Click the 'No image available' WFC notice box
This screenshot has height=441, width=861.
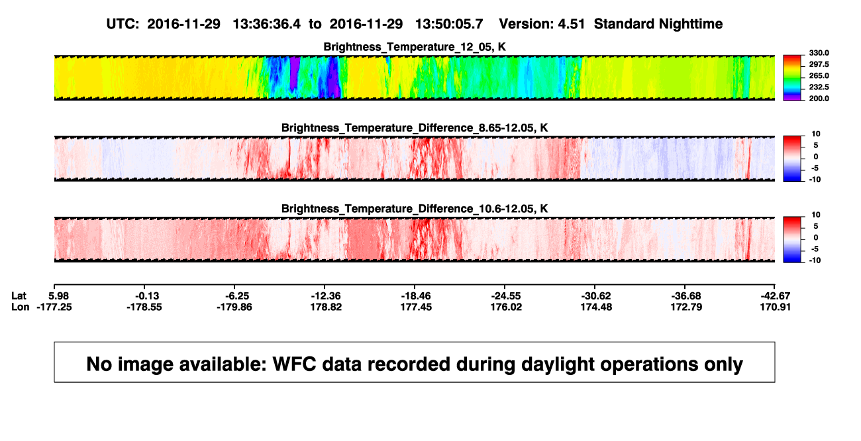(415, 362)
